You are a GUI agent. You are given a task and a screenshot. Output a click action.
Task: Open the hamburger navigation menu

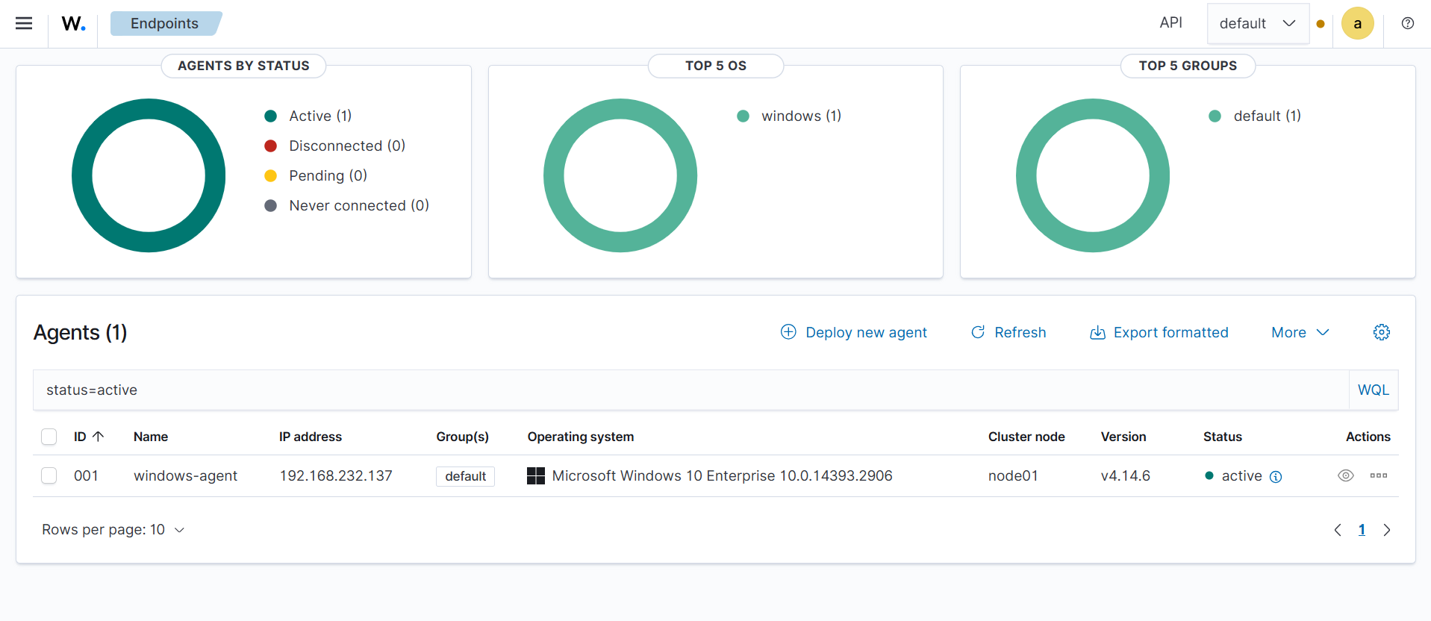(24, 23)
